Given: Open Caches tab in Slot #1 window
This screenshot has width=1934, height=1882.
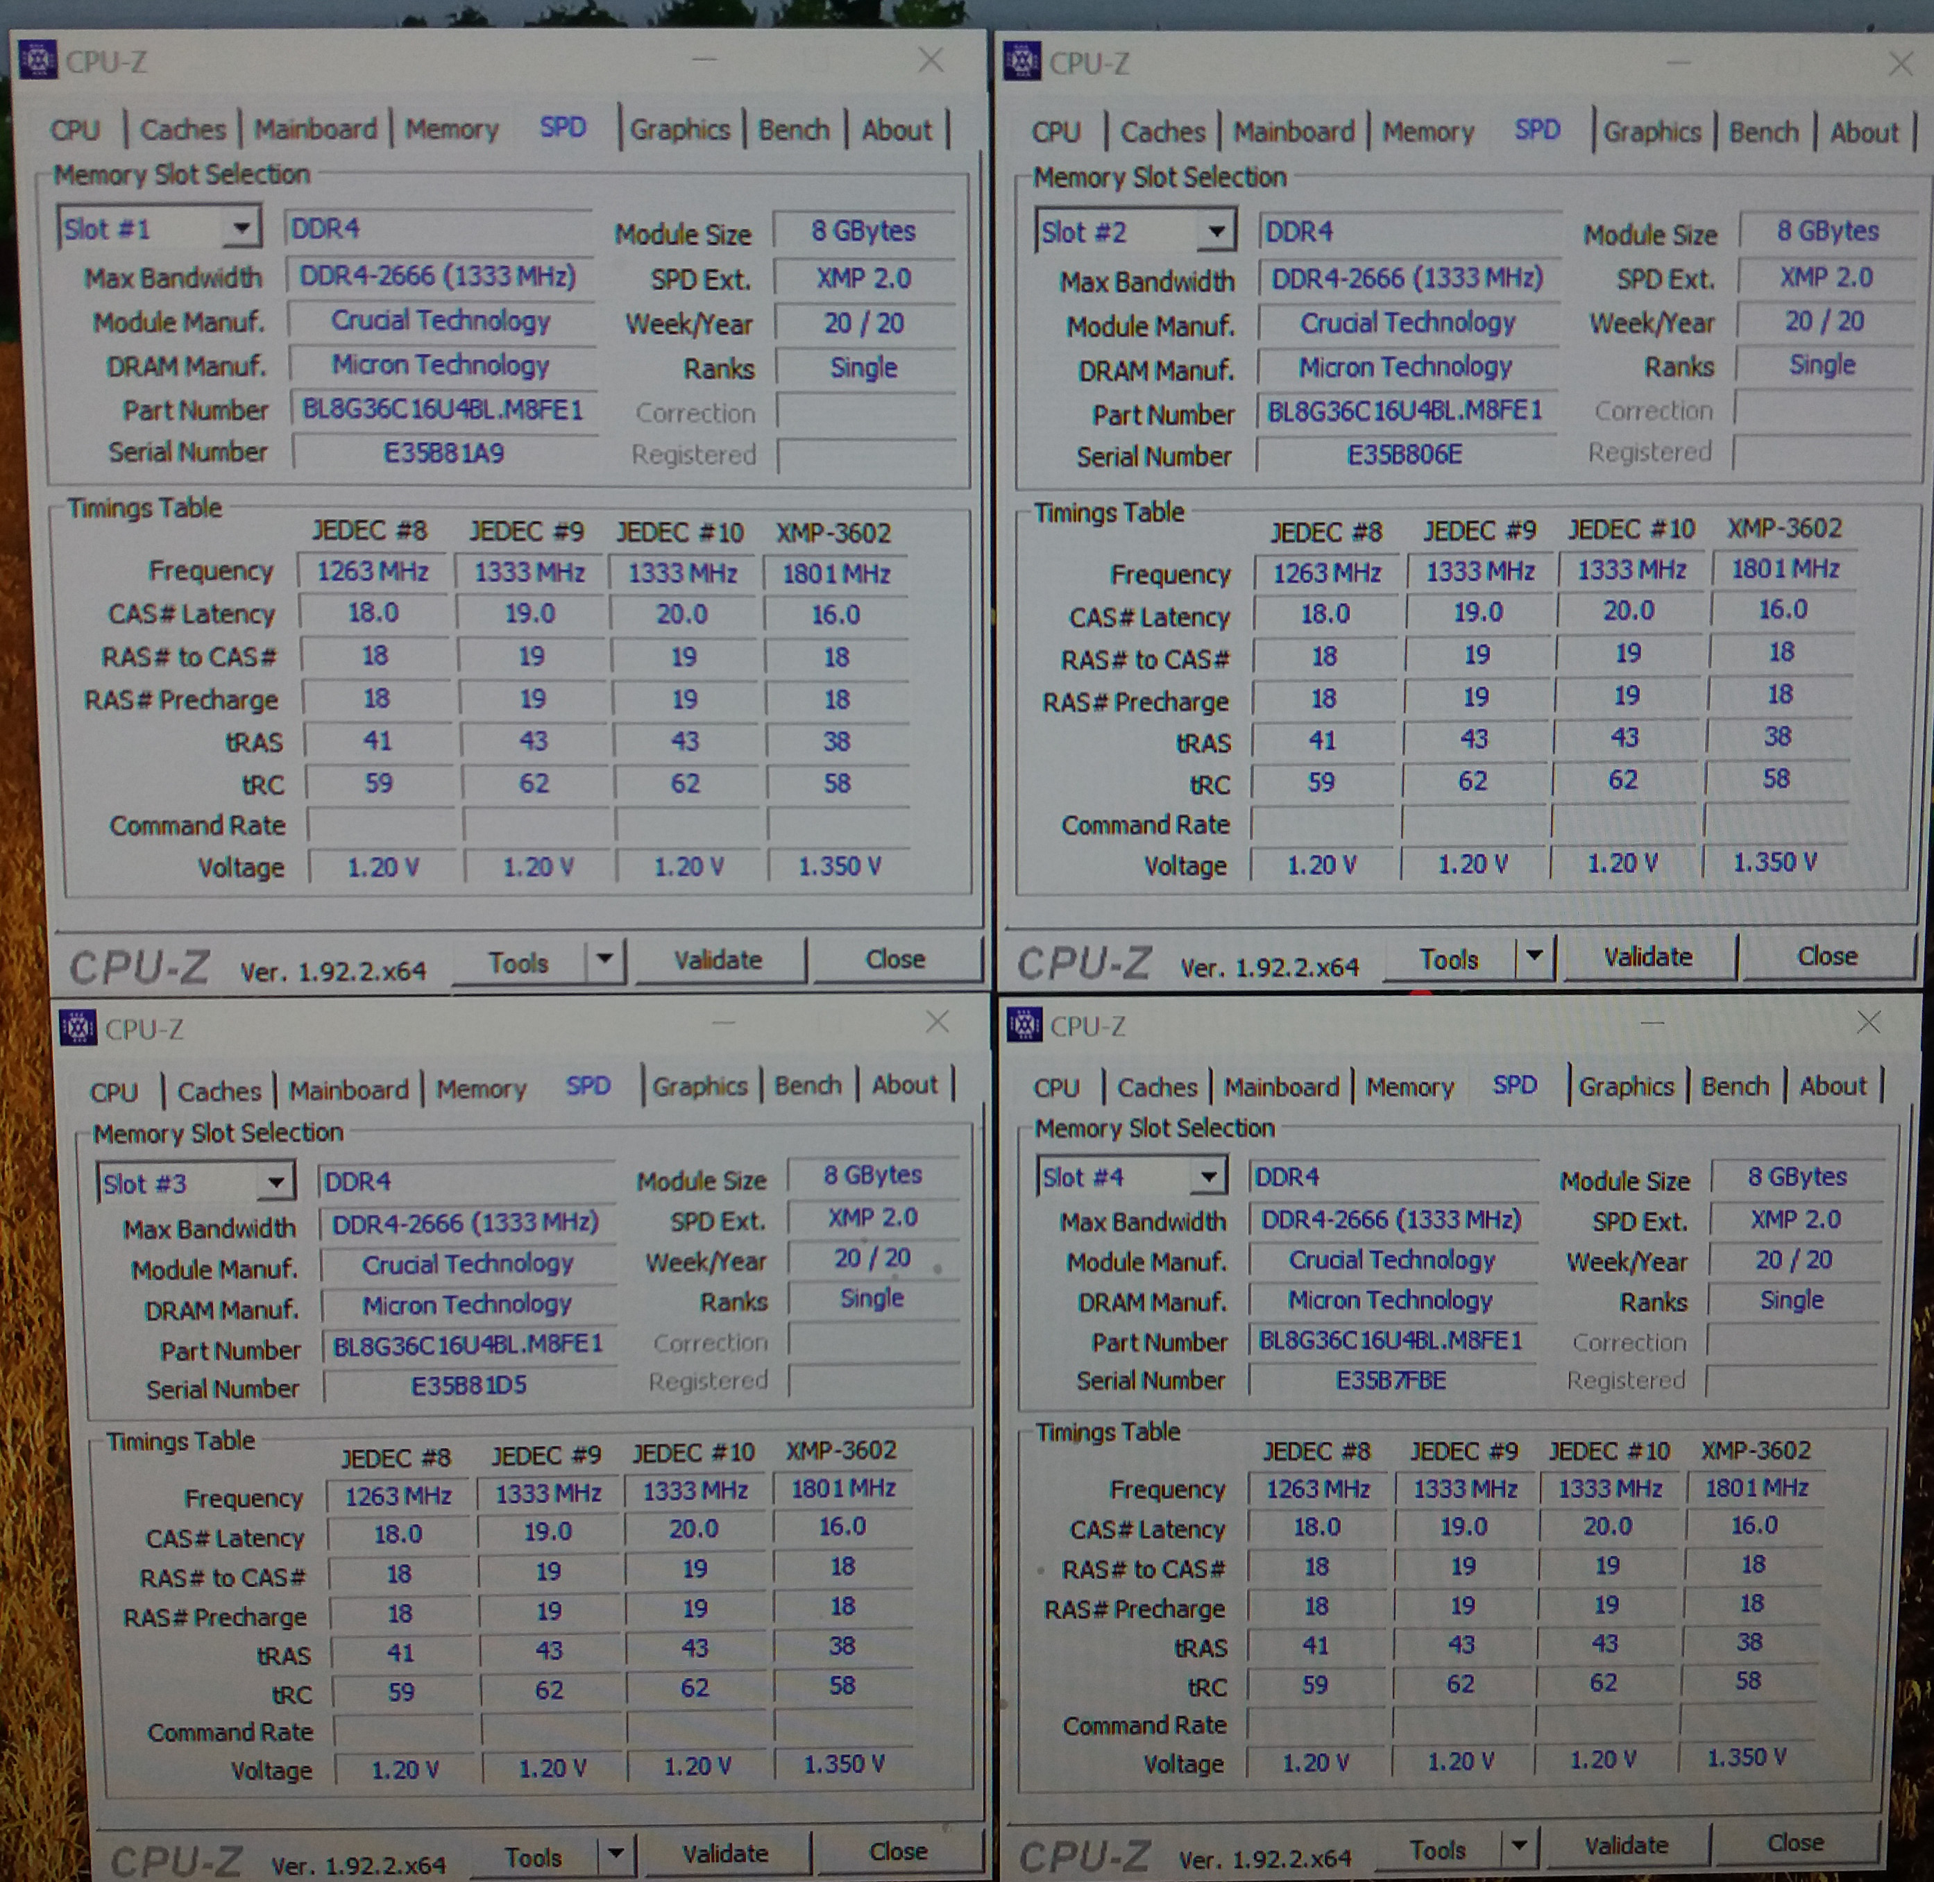Looking at the screenshot, I should point(183,130).
